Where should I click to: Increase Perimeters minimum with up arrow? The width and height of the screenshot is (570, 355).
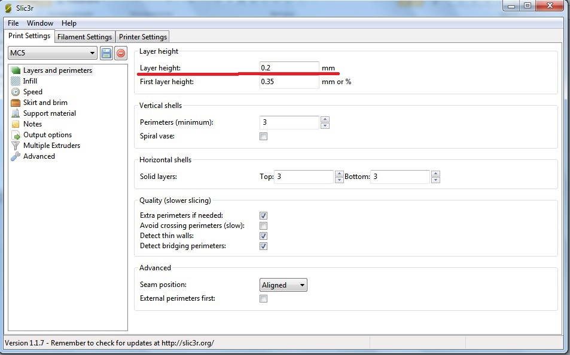coord(325,119)
